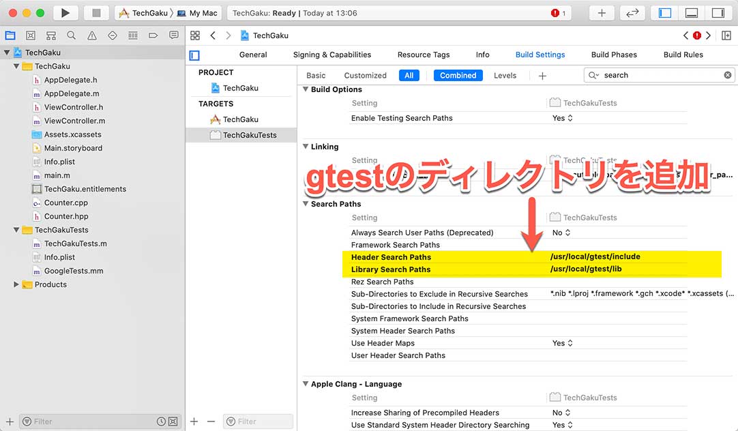
Task: Show the Issue navigator warning icon
Action: coord(92,35)
